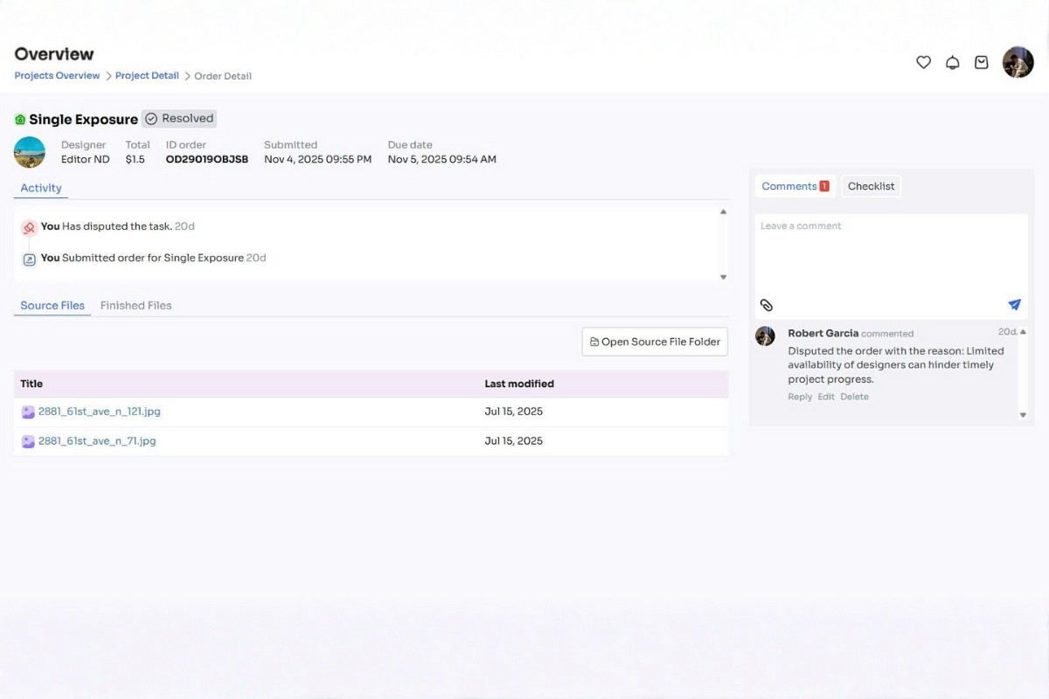Toggle comment sort order beside 20d
Image resolution: width=1049 pixels, height=699 pixels.
pos(1022,331)
